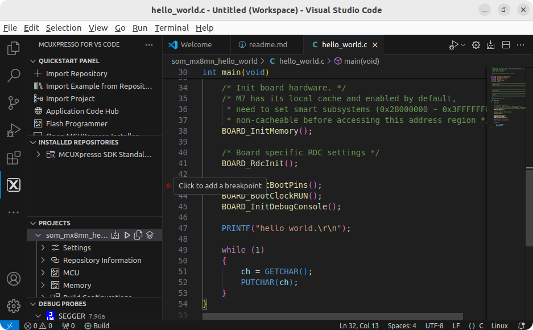Expand MCUXpresso SDK installed repository
Screen dimensions: 533x330
(39, 155)
